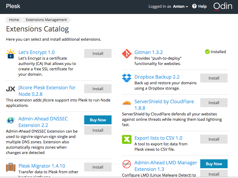The width and height of the screenshot is (238, 178).
Task: Open ServerShield by CloudFlare 1.8.8 link
Action: pyautogui.click(x=164, y=105)
